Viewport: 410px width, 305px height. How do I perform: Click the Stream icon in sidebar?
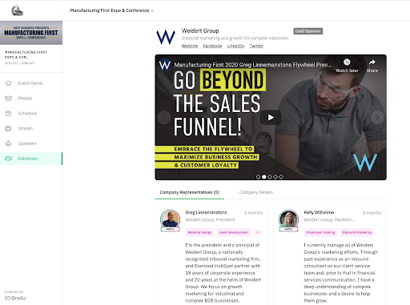pos(8,129)
